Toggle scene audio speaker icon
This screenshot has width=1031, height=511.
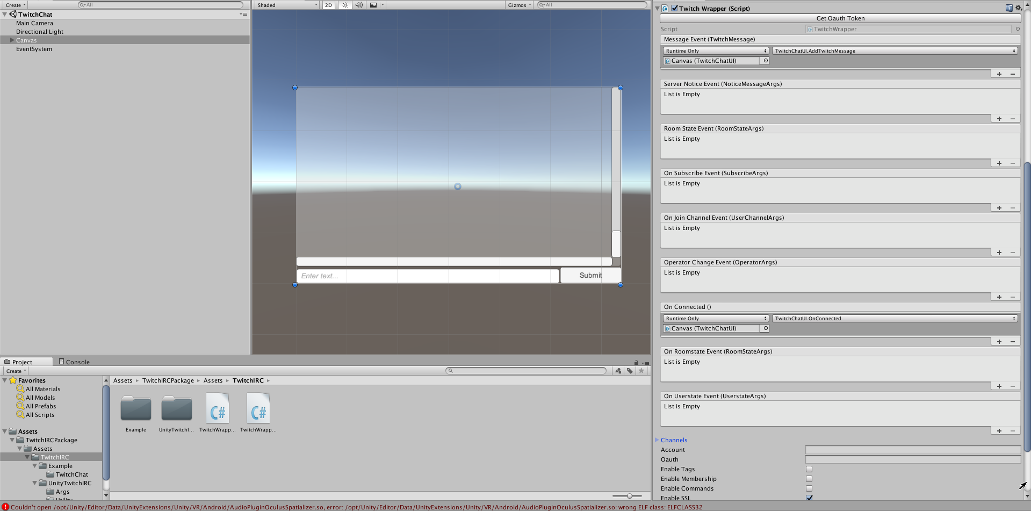click(x=359, y=5)
